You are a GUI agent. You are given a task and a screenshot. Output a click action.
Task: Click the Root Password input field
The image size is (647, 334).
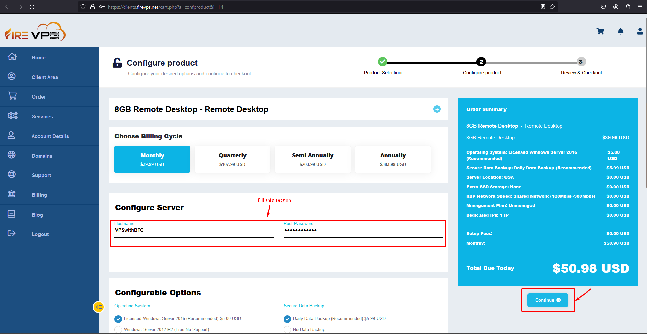(x=363, y=230)
